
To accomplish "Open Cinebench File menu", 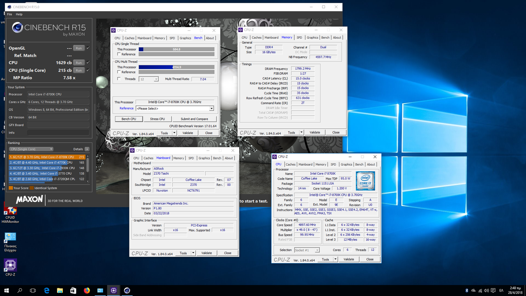I will 9,14.
